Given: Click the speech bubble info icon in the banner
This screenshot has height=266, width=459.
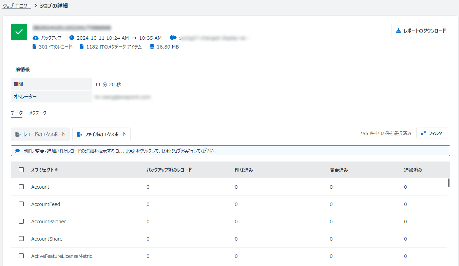Looking at the screenshot, I should coord(18,151).
